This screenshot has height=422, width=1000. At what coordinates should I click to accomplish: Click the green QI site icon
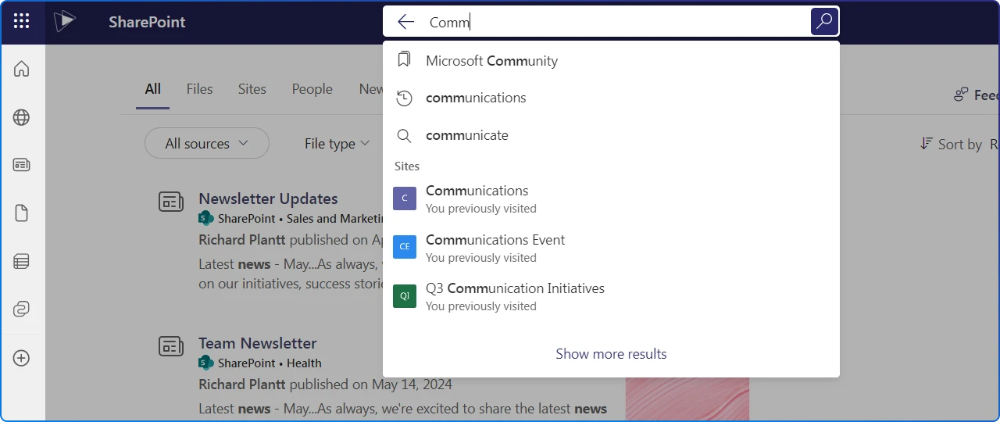(x=405, y=296)
